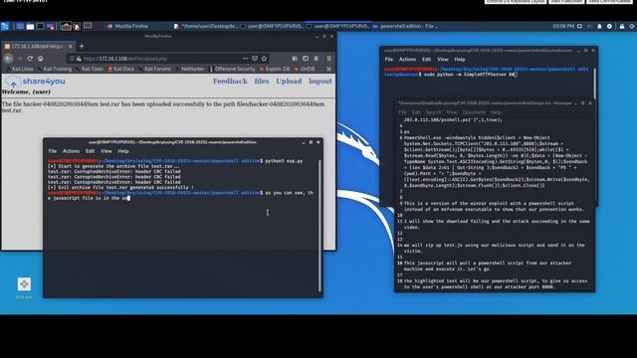Image resolution: width=637 pixels, height=358 pixels.
Task: Go to the Firefox home page
Action: 40,59
